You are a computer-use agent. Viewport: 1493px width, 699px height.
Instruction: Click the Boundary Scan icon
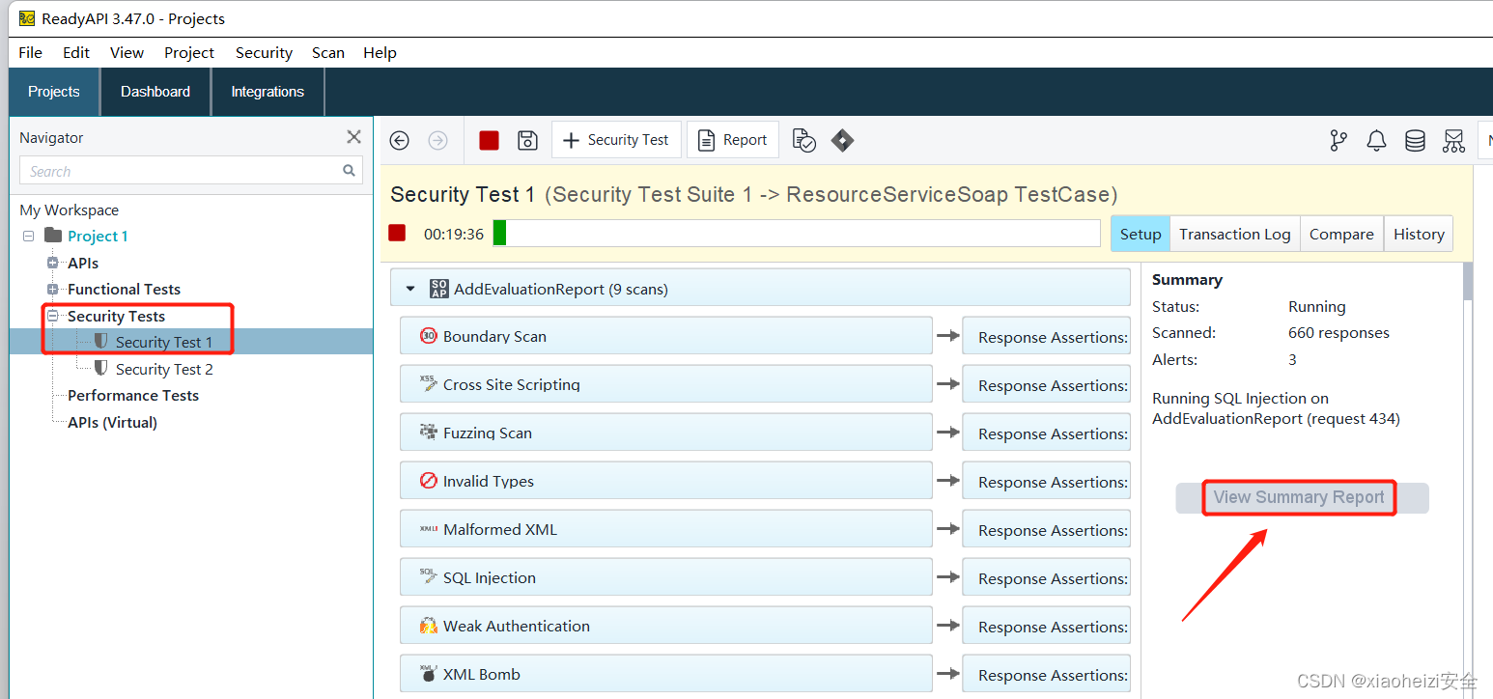pos(429,336)
